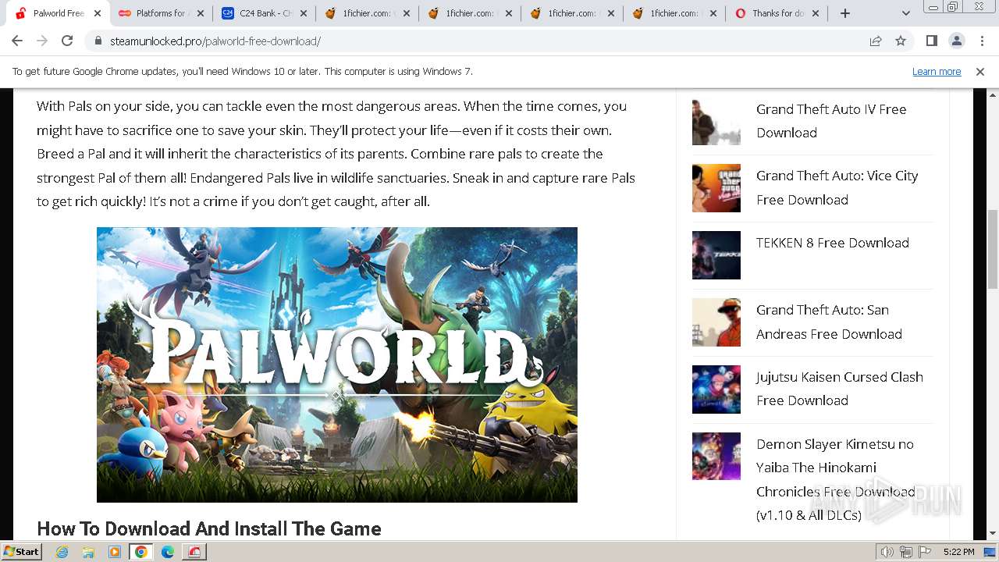Click the Demon Slayer thumbnail

click(716, 457)
